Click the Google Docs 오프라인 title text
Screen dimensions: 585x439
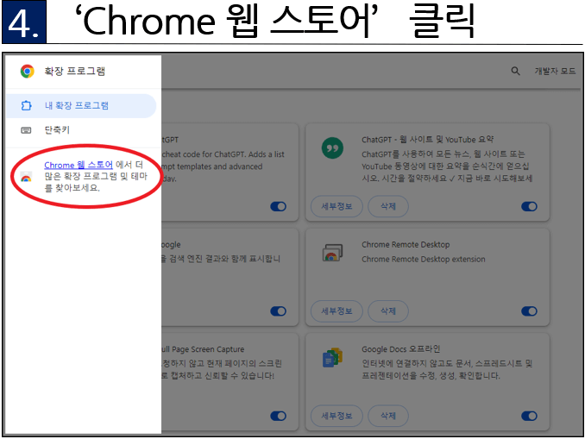click(x=400, y=349)
